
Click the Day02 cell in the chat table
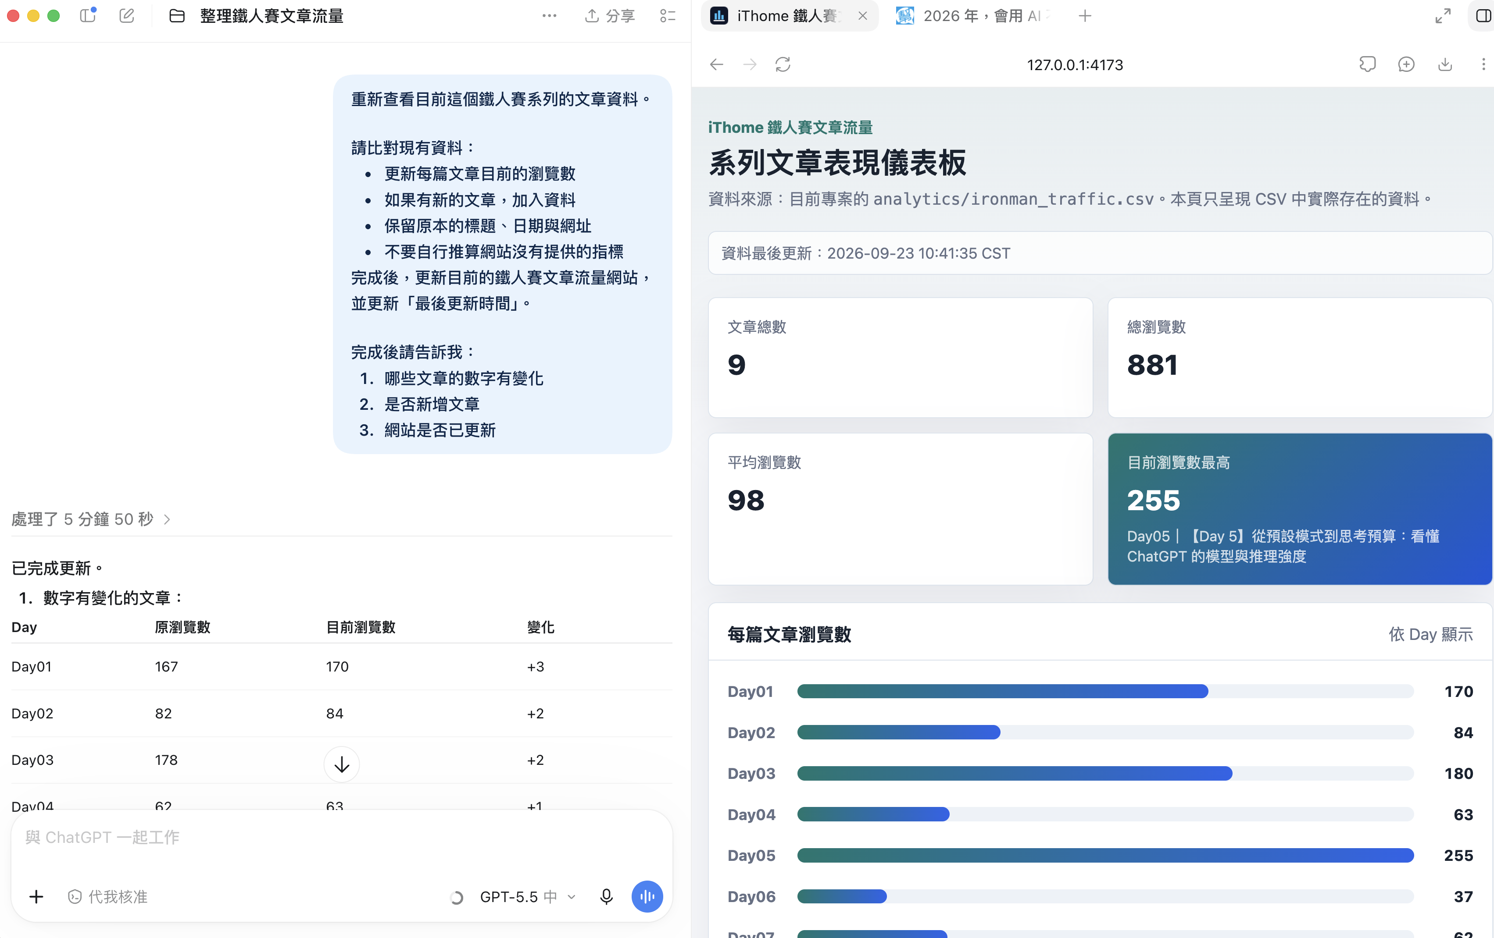point(32,714)
